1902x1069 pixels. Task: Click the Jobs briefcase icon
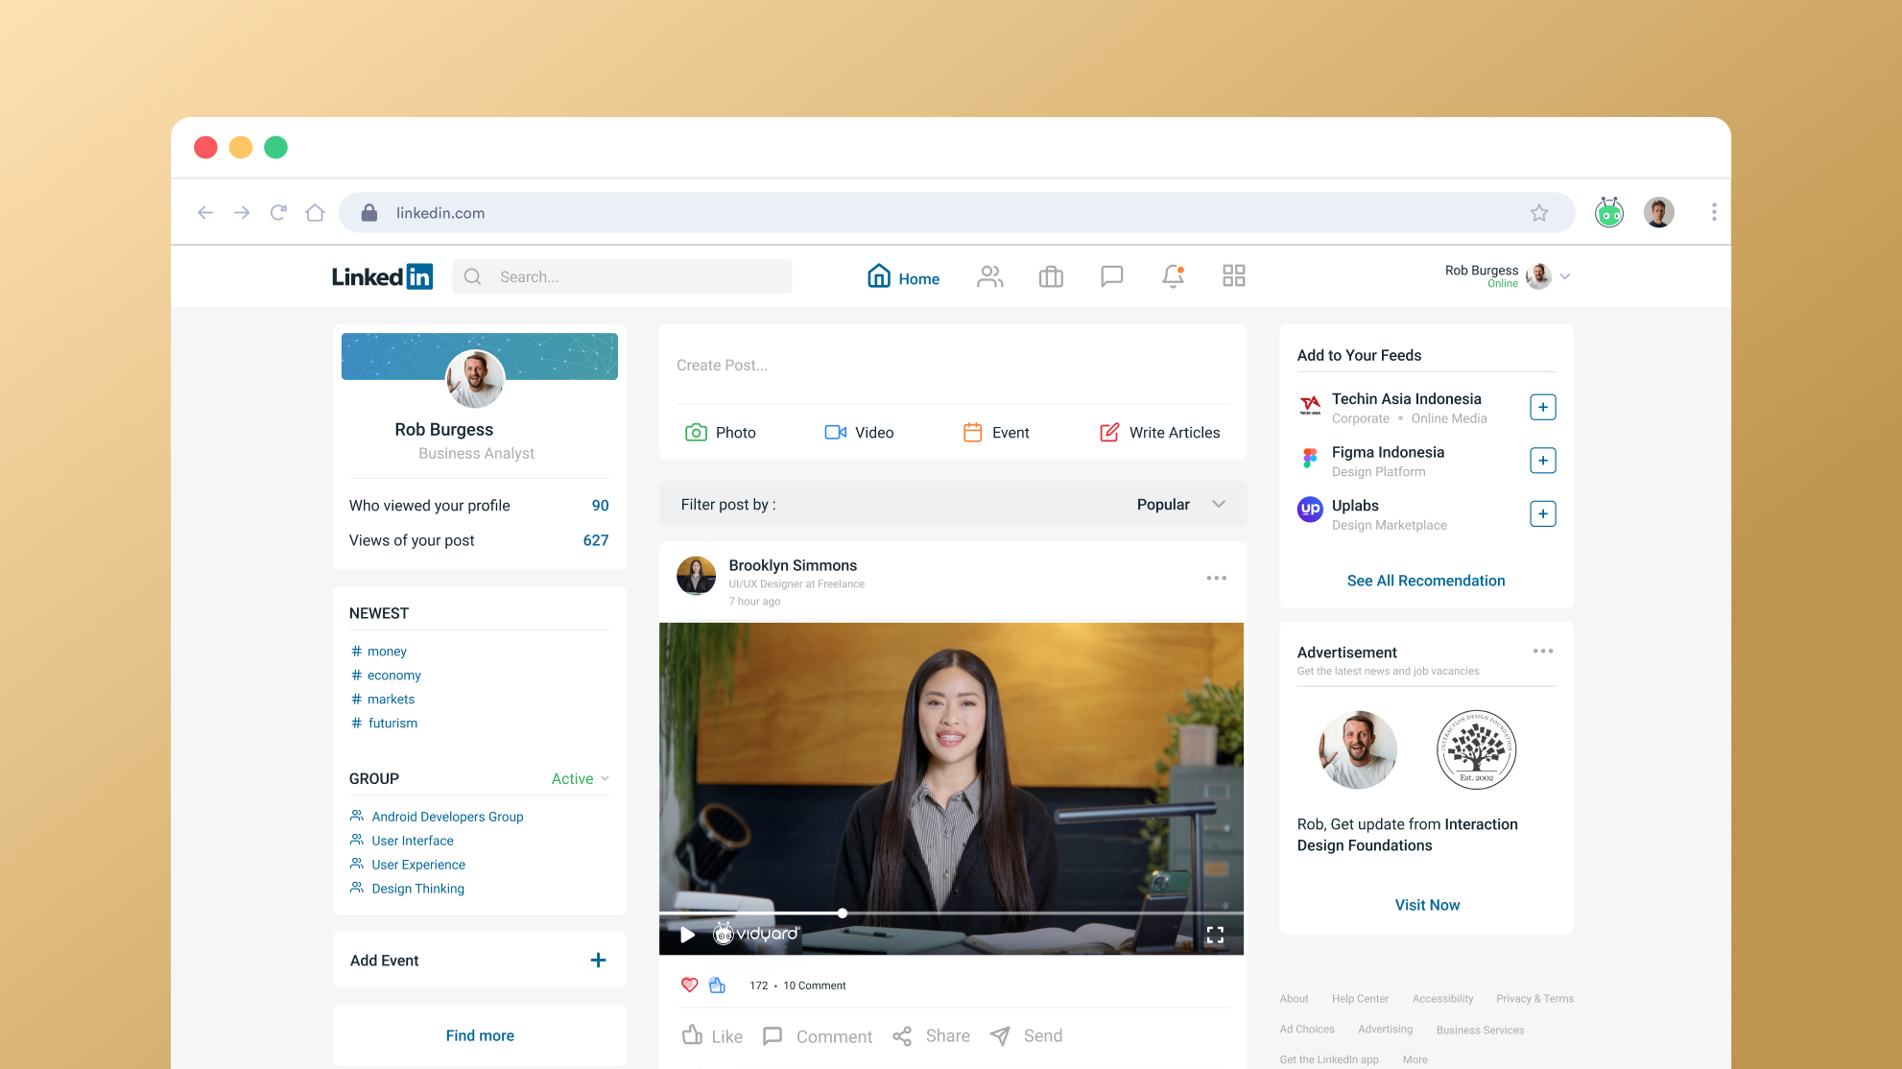[1050, 276]
